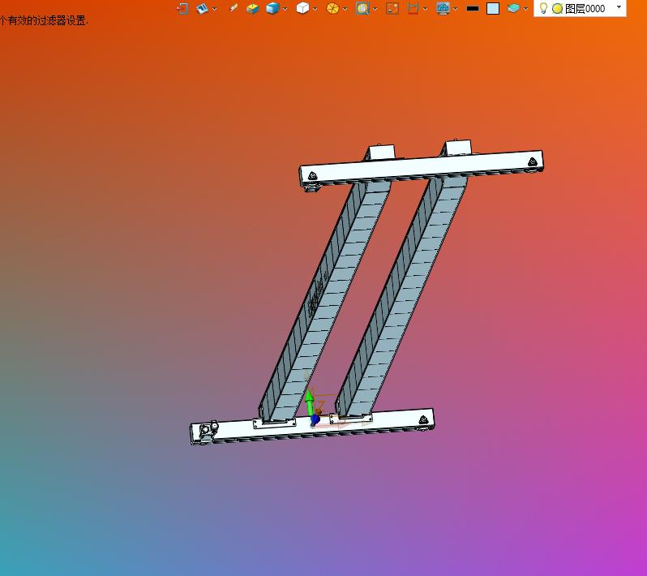Click the blue shaded cube icon
Image resolution: width=647 pixels, height=576 pixels.
(272, 8)
